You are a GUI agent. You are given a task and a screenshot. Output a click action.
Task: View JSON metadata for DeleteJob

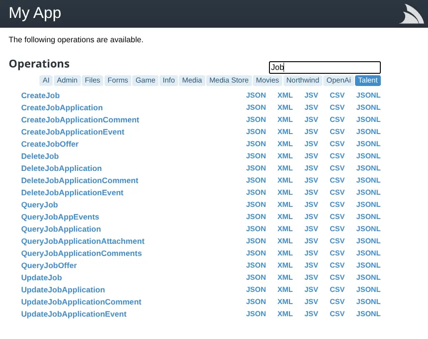(256, 156)
